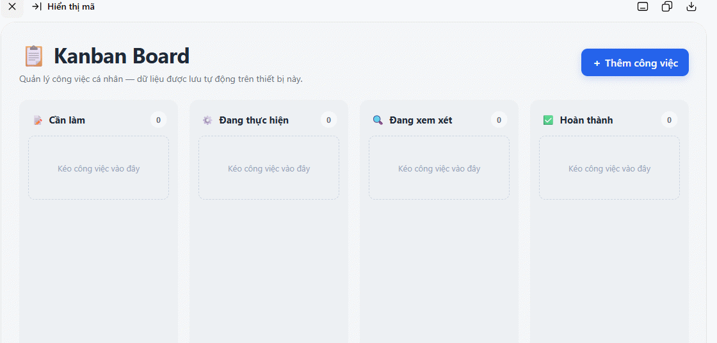Click the clipboard icon next to Kanban Board
717x343 pixels.
click(x=33, y=56)
